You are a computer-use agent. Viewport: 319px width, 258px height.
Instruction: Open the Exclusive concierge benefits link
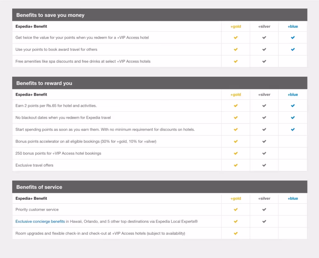40,221
